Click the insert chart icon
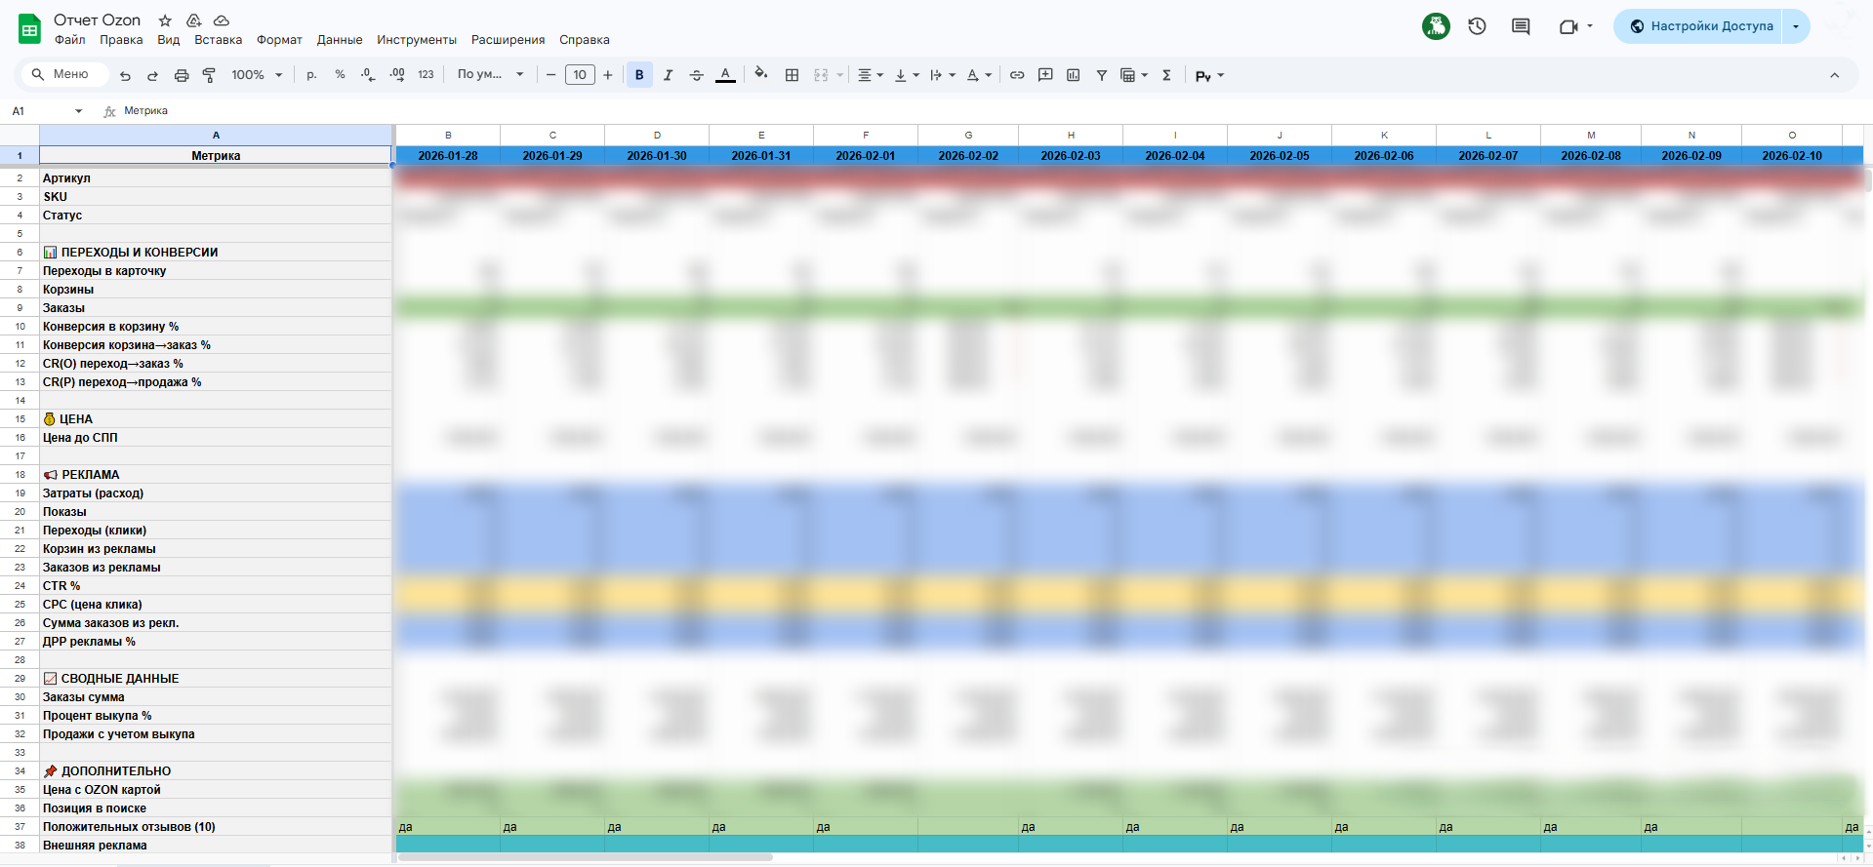This screenshot has height=867, width=1873. click(x=1073, y=75)
